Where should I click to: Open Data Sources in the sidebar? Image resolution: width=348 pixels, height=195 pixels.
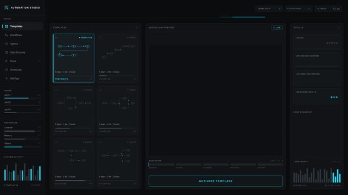tap(22, 53)
